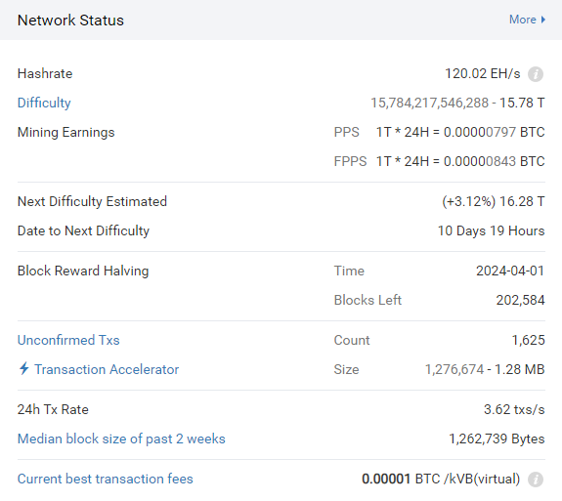Click the Next Difficulty Estimated value 16.28 T
The image size is (562, 501).
[522, 201]
